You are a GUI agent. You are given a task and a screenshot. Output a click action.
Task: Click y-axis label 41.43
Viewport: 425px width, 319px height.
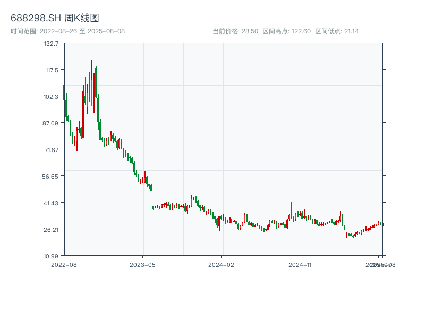pyautogui.click(x=51, y=203)
